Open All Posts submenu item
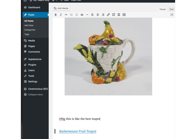Image resolution: width=196 pixels, height=139 pixels. (29, 21)
